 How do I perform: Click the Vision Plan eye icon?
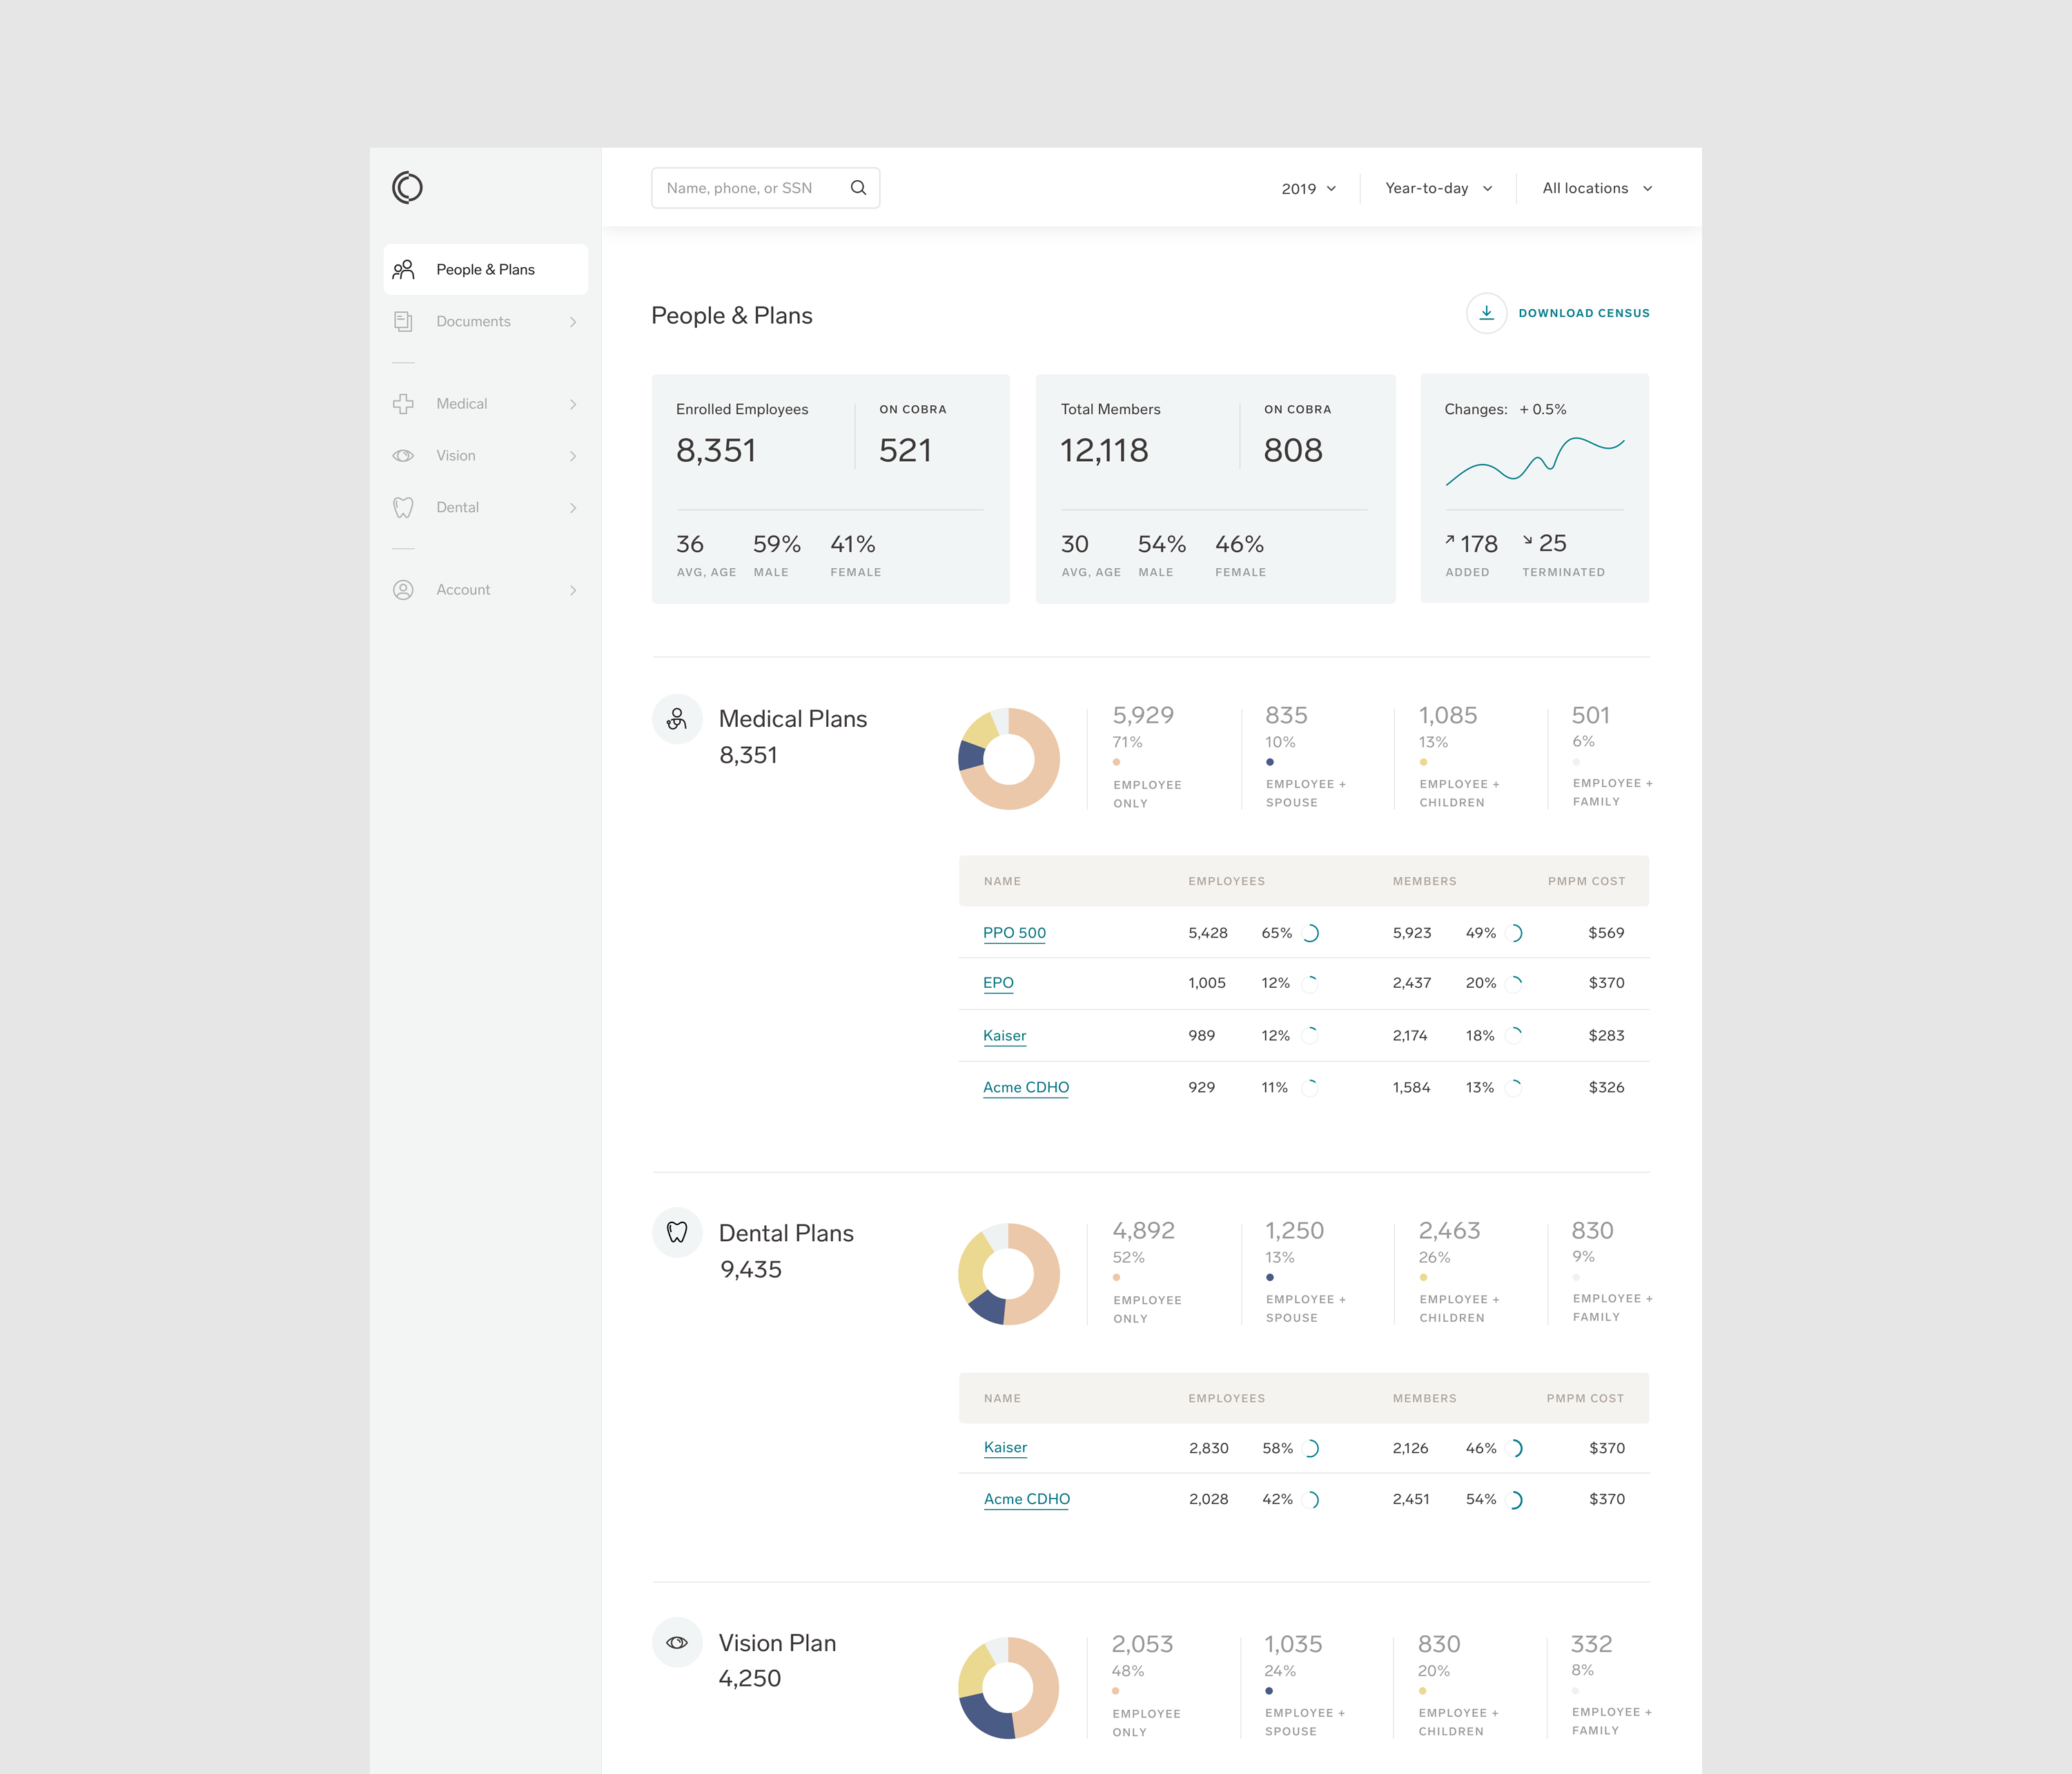(677, 1642)
